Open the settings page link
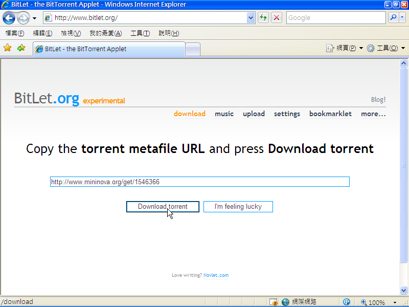This screenshot has height=307, width=409. coord(287,114)
